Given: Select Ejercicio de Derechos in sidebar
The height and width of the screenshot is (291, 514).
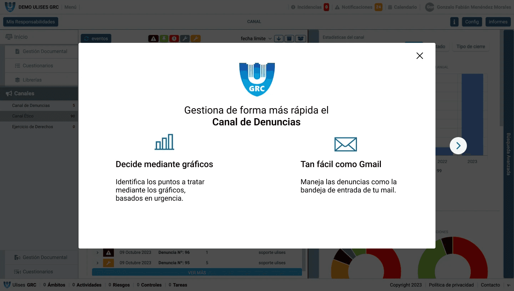Looking at the screenshot, I should click(x=39, y=127).
